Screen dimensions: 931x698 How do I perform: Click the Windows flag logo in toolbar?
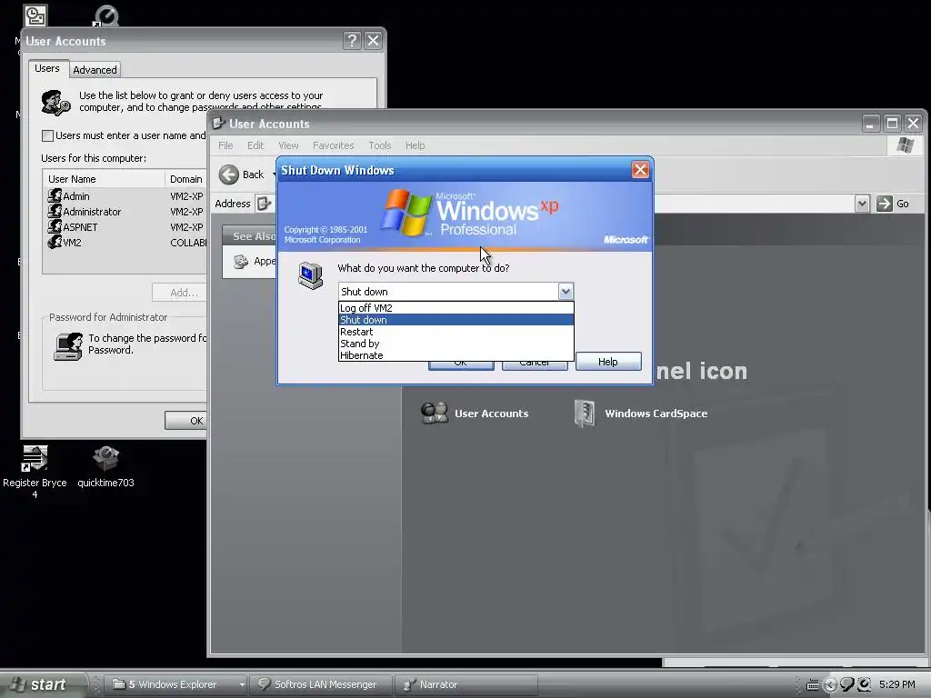(x=906, y=145)
